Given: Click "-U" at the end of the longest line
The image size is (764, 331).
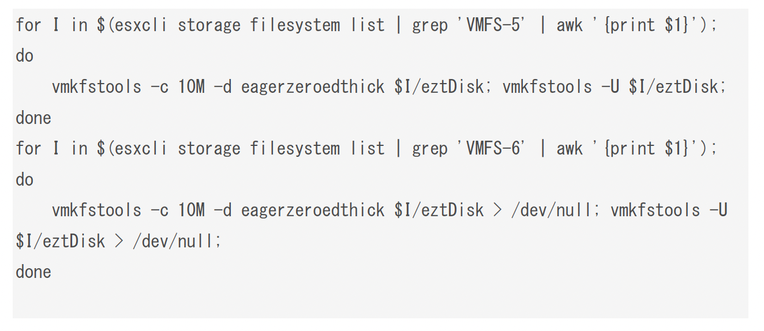Looking at the screenshot, I should coord(718,210).
